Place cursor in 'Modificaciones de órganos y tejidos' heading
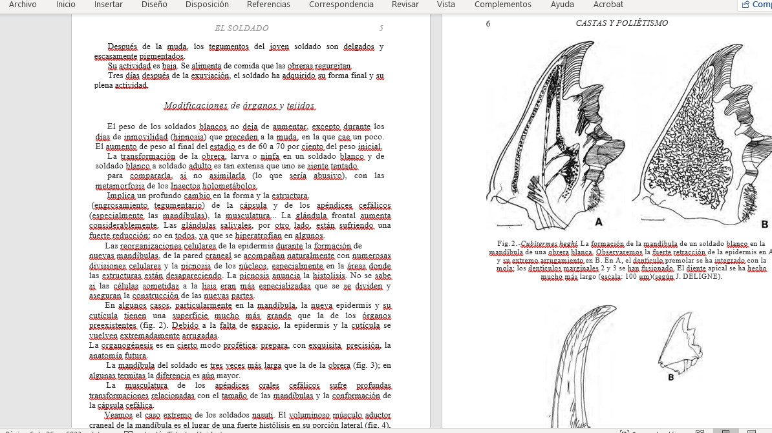Image resolution: width=772 pixels, height=433 pixels. coord(239,105)
